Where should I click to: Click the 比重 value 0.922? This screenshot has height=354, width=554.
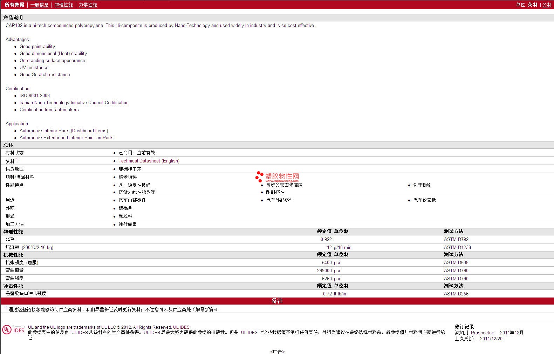coord(326,239)
